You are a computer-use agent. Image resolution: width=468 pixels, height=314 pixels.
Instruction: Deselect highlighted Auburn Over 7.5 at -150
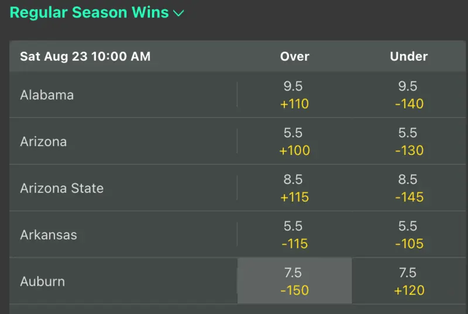click(294, 281)
